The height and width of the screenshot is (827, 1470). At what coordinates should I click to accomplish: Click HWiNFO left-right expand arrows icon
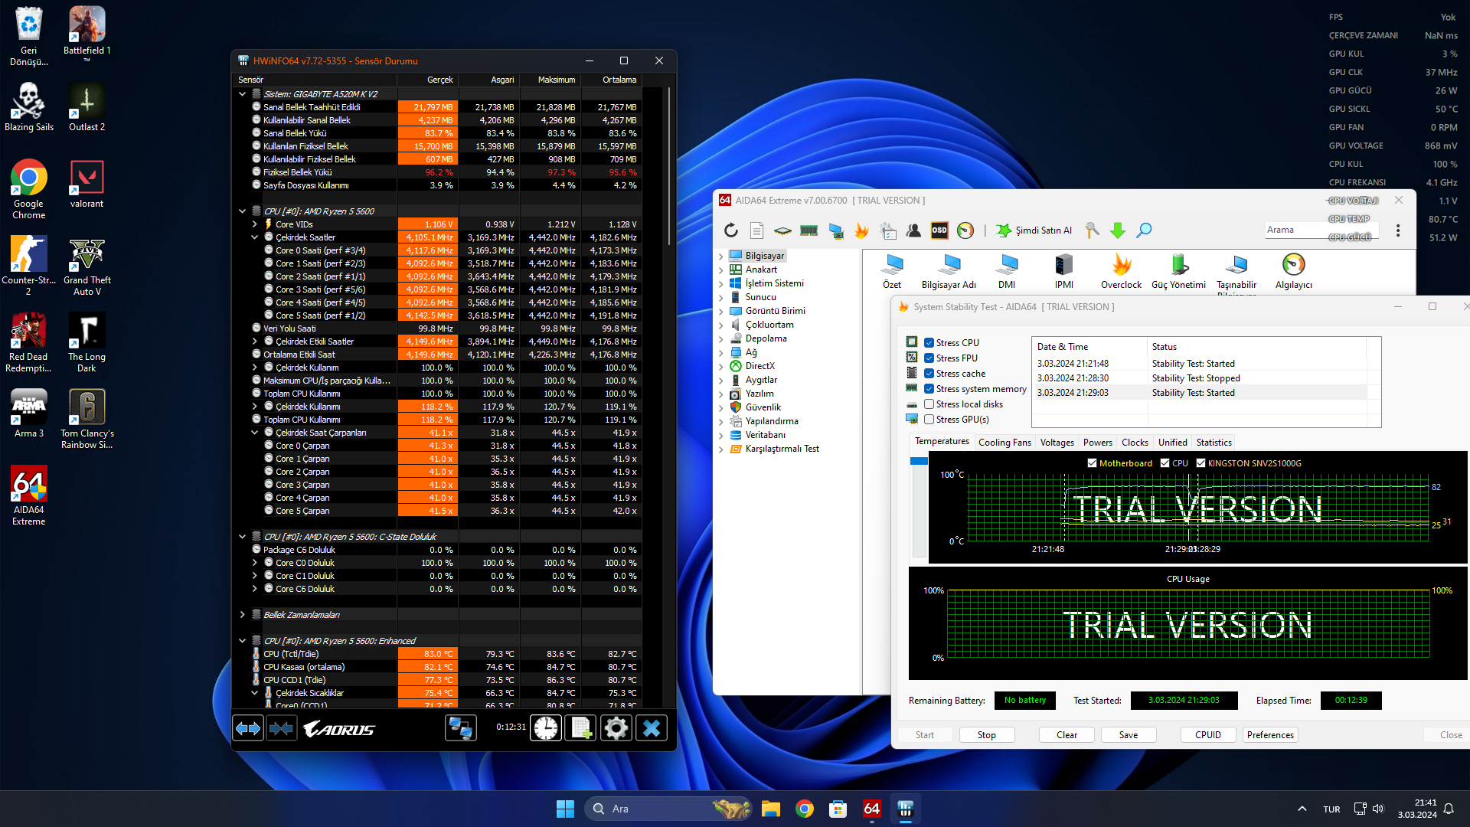248,727
